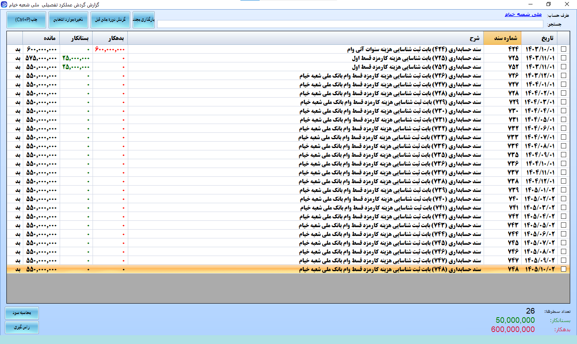Open the ملی شعبه خیام account link
Image resolution: width=577 pixels, height=344 pixels.
(523, 14)
